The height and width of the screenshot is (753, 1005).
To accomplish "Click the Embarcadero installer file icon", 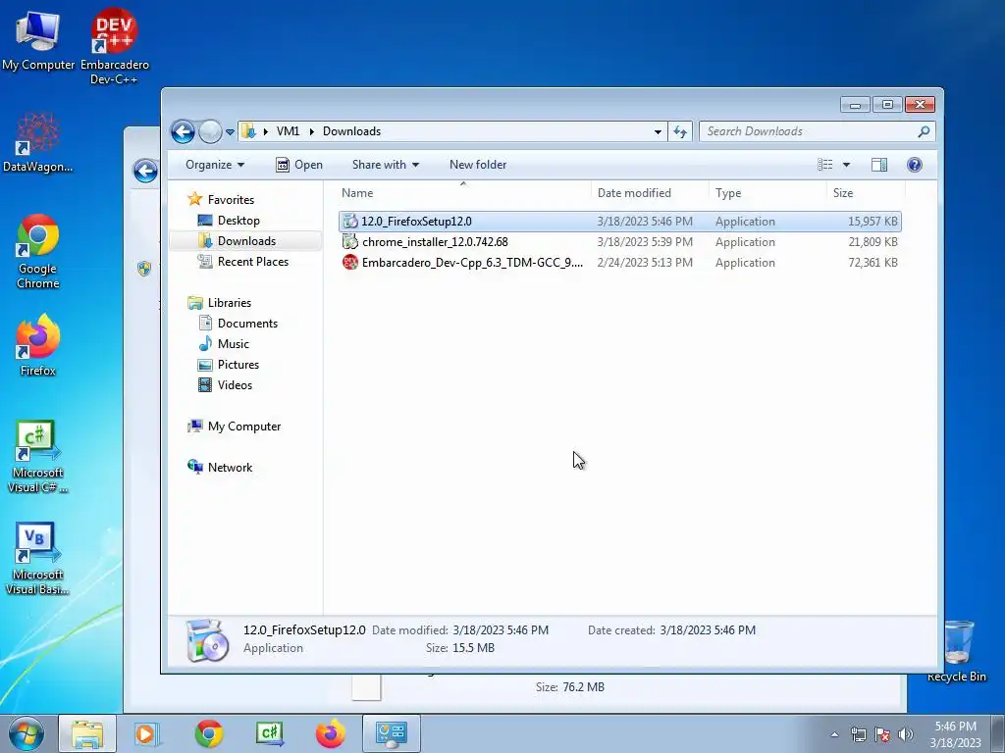I will pyautogui.click(x=350, y=262).
